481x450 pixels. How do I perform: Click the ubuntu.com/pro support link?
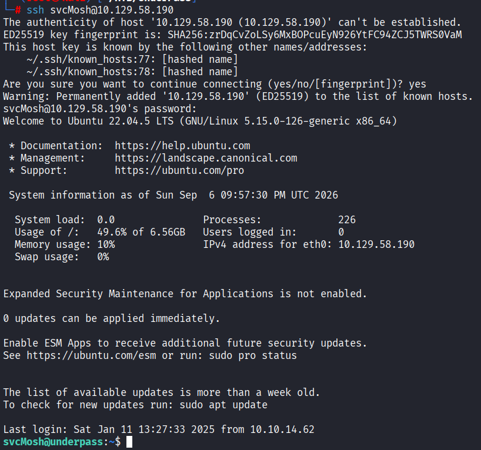tap(179, 170)
